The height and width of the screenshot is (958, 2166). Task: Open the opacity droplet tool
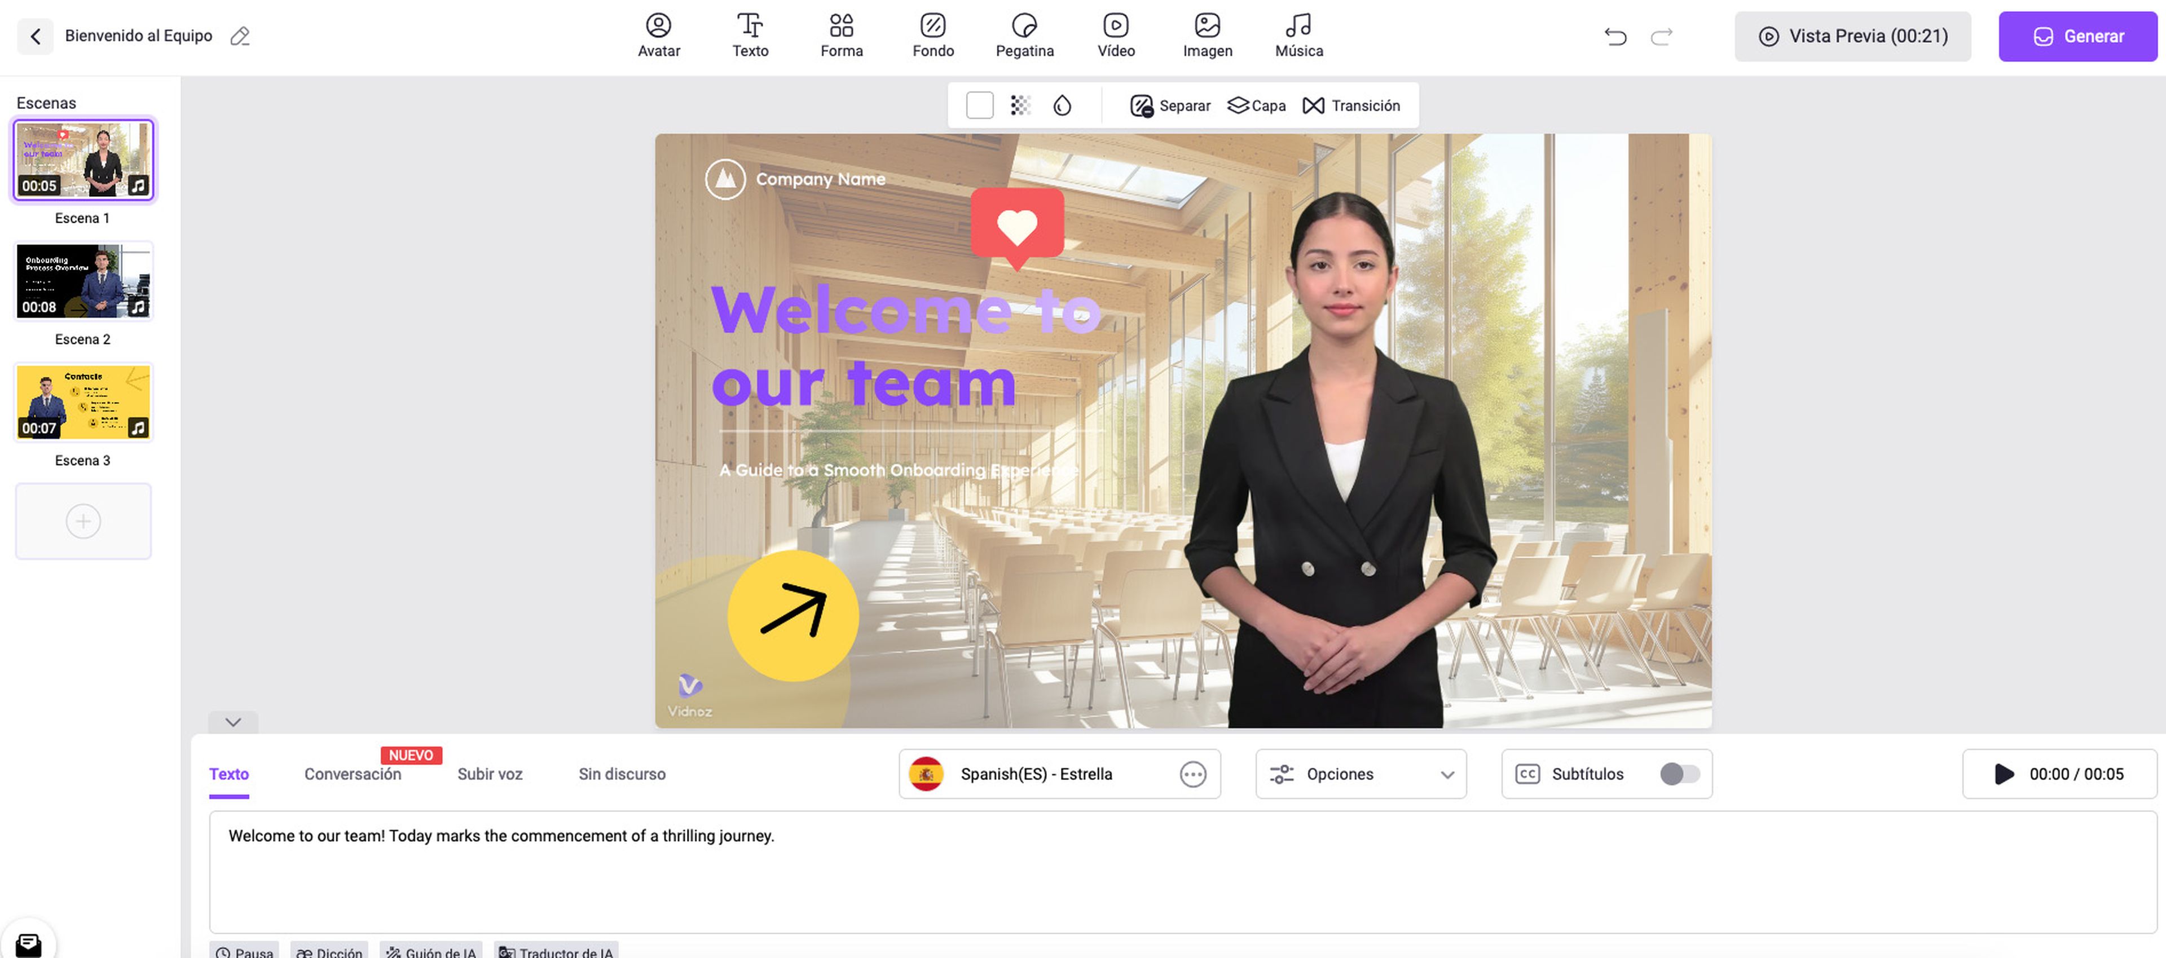(x=1062, y=106)
